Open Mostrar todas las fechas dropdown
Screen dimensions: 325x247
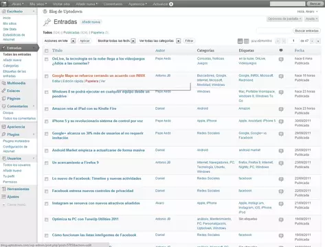[116, 41]
